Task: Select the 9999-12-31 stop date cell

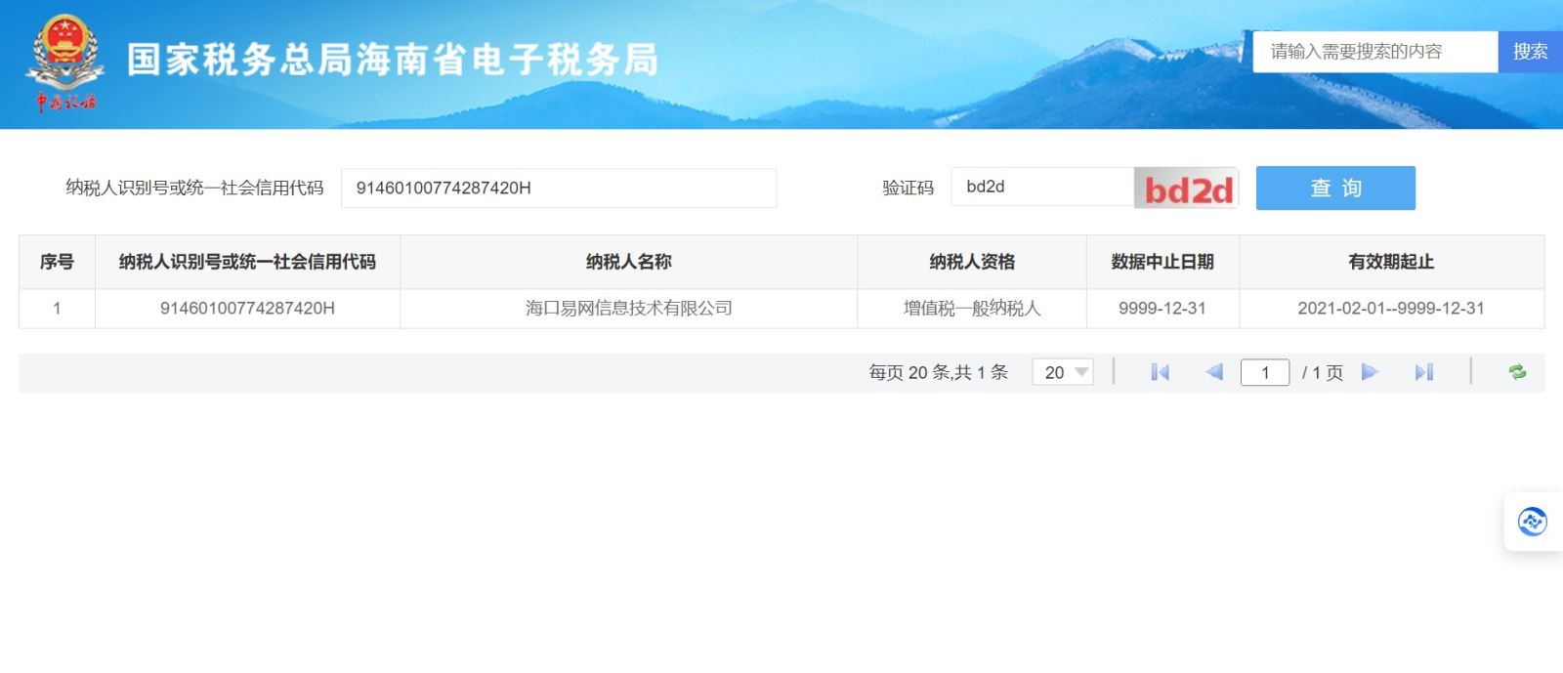Action: click(x=1162, y=309)
